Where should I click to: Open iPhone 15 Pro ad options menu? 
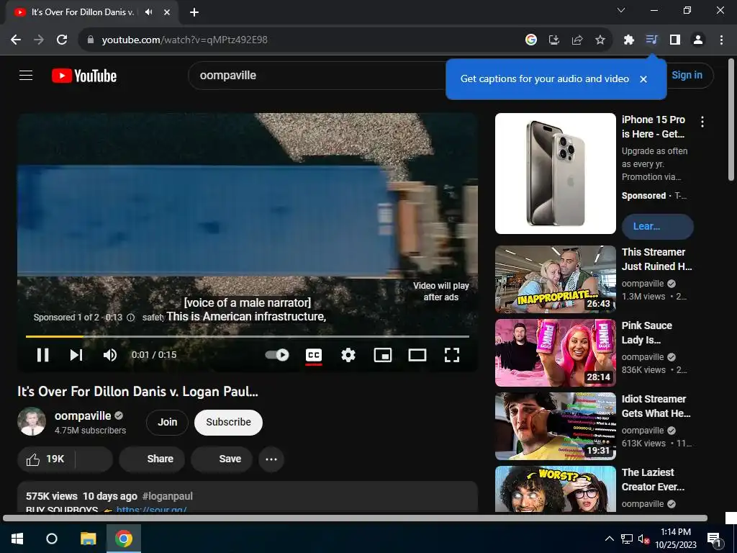click(702, 122)
